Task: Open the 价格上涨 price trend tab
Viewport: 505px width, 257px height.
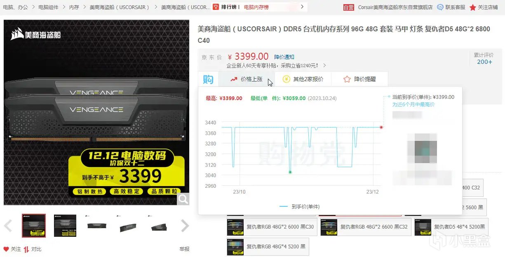Action: 247,79
